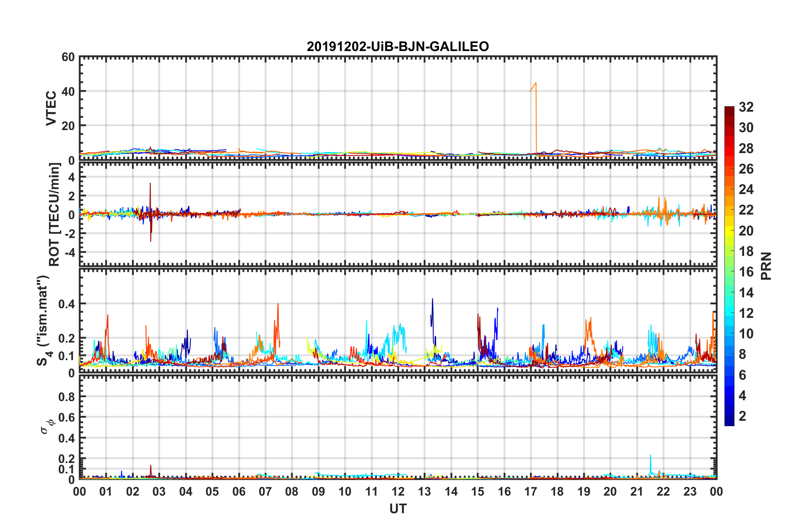The width and height of the screenshot is (796, 532).
Task: Click ROT axis tick -4
Action: click(70, 252)
